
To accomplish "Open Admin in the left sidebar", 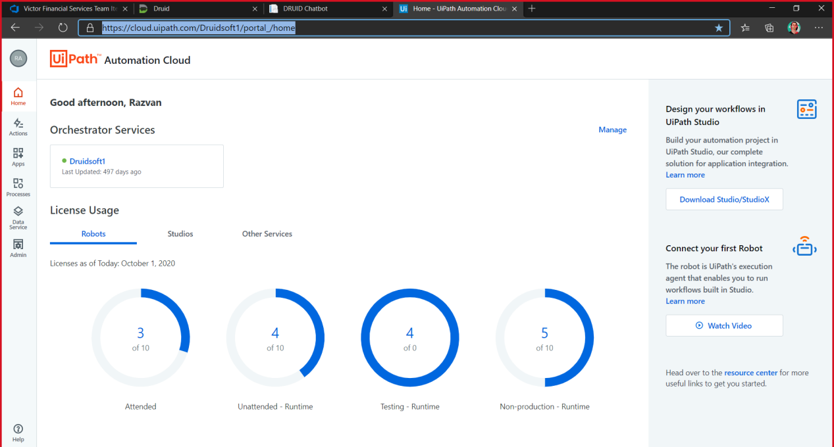I will [18, 248].
